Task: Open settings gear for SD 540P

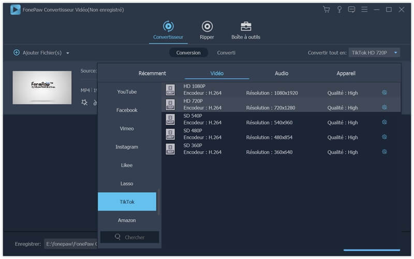Action: [385, 122]
